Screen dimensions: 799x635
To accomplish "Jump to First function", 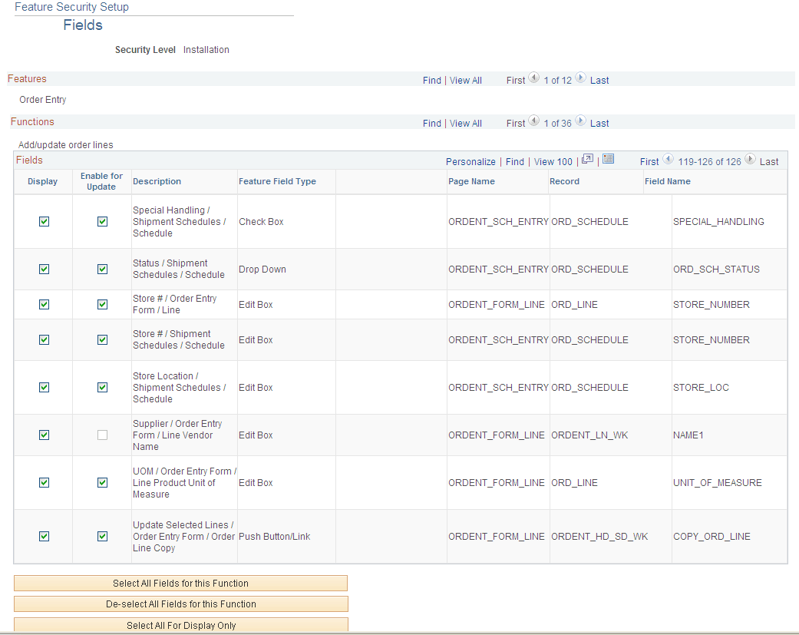I will point(515,124).
